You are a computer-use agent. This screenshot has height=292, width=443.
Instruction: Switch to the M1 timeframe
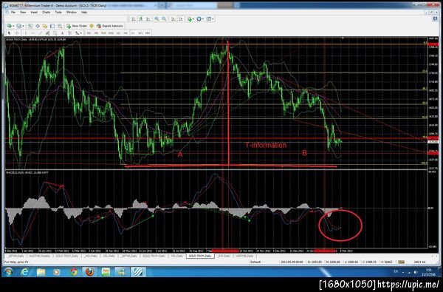[89, 33]
